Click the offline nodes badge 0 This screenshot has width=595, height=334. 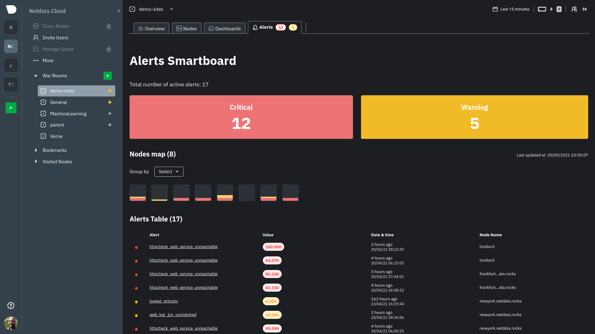click(559, 9)
